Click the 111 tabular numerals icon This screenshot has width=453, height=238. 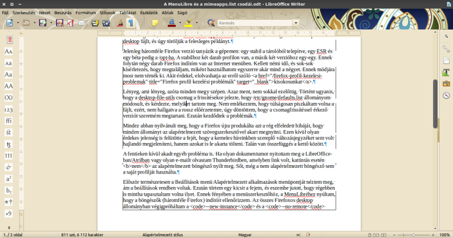(x=8, y=156)
